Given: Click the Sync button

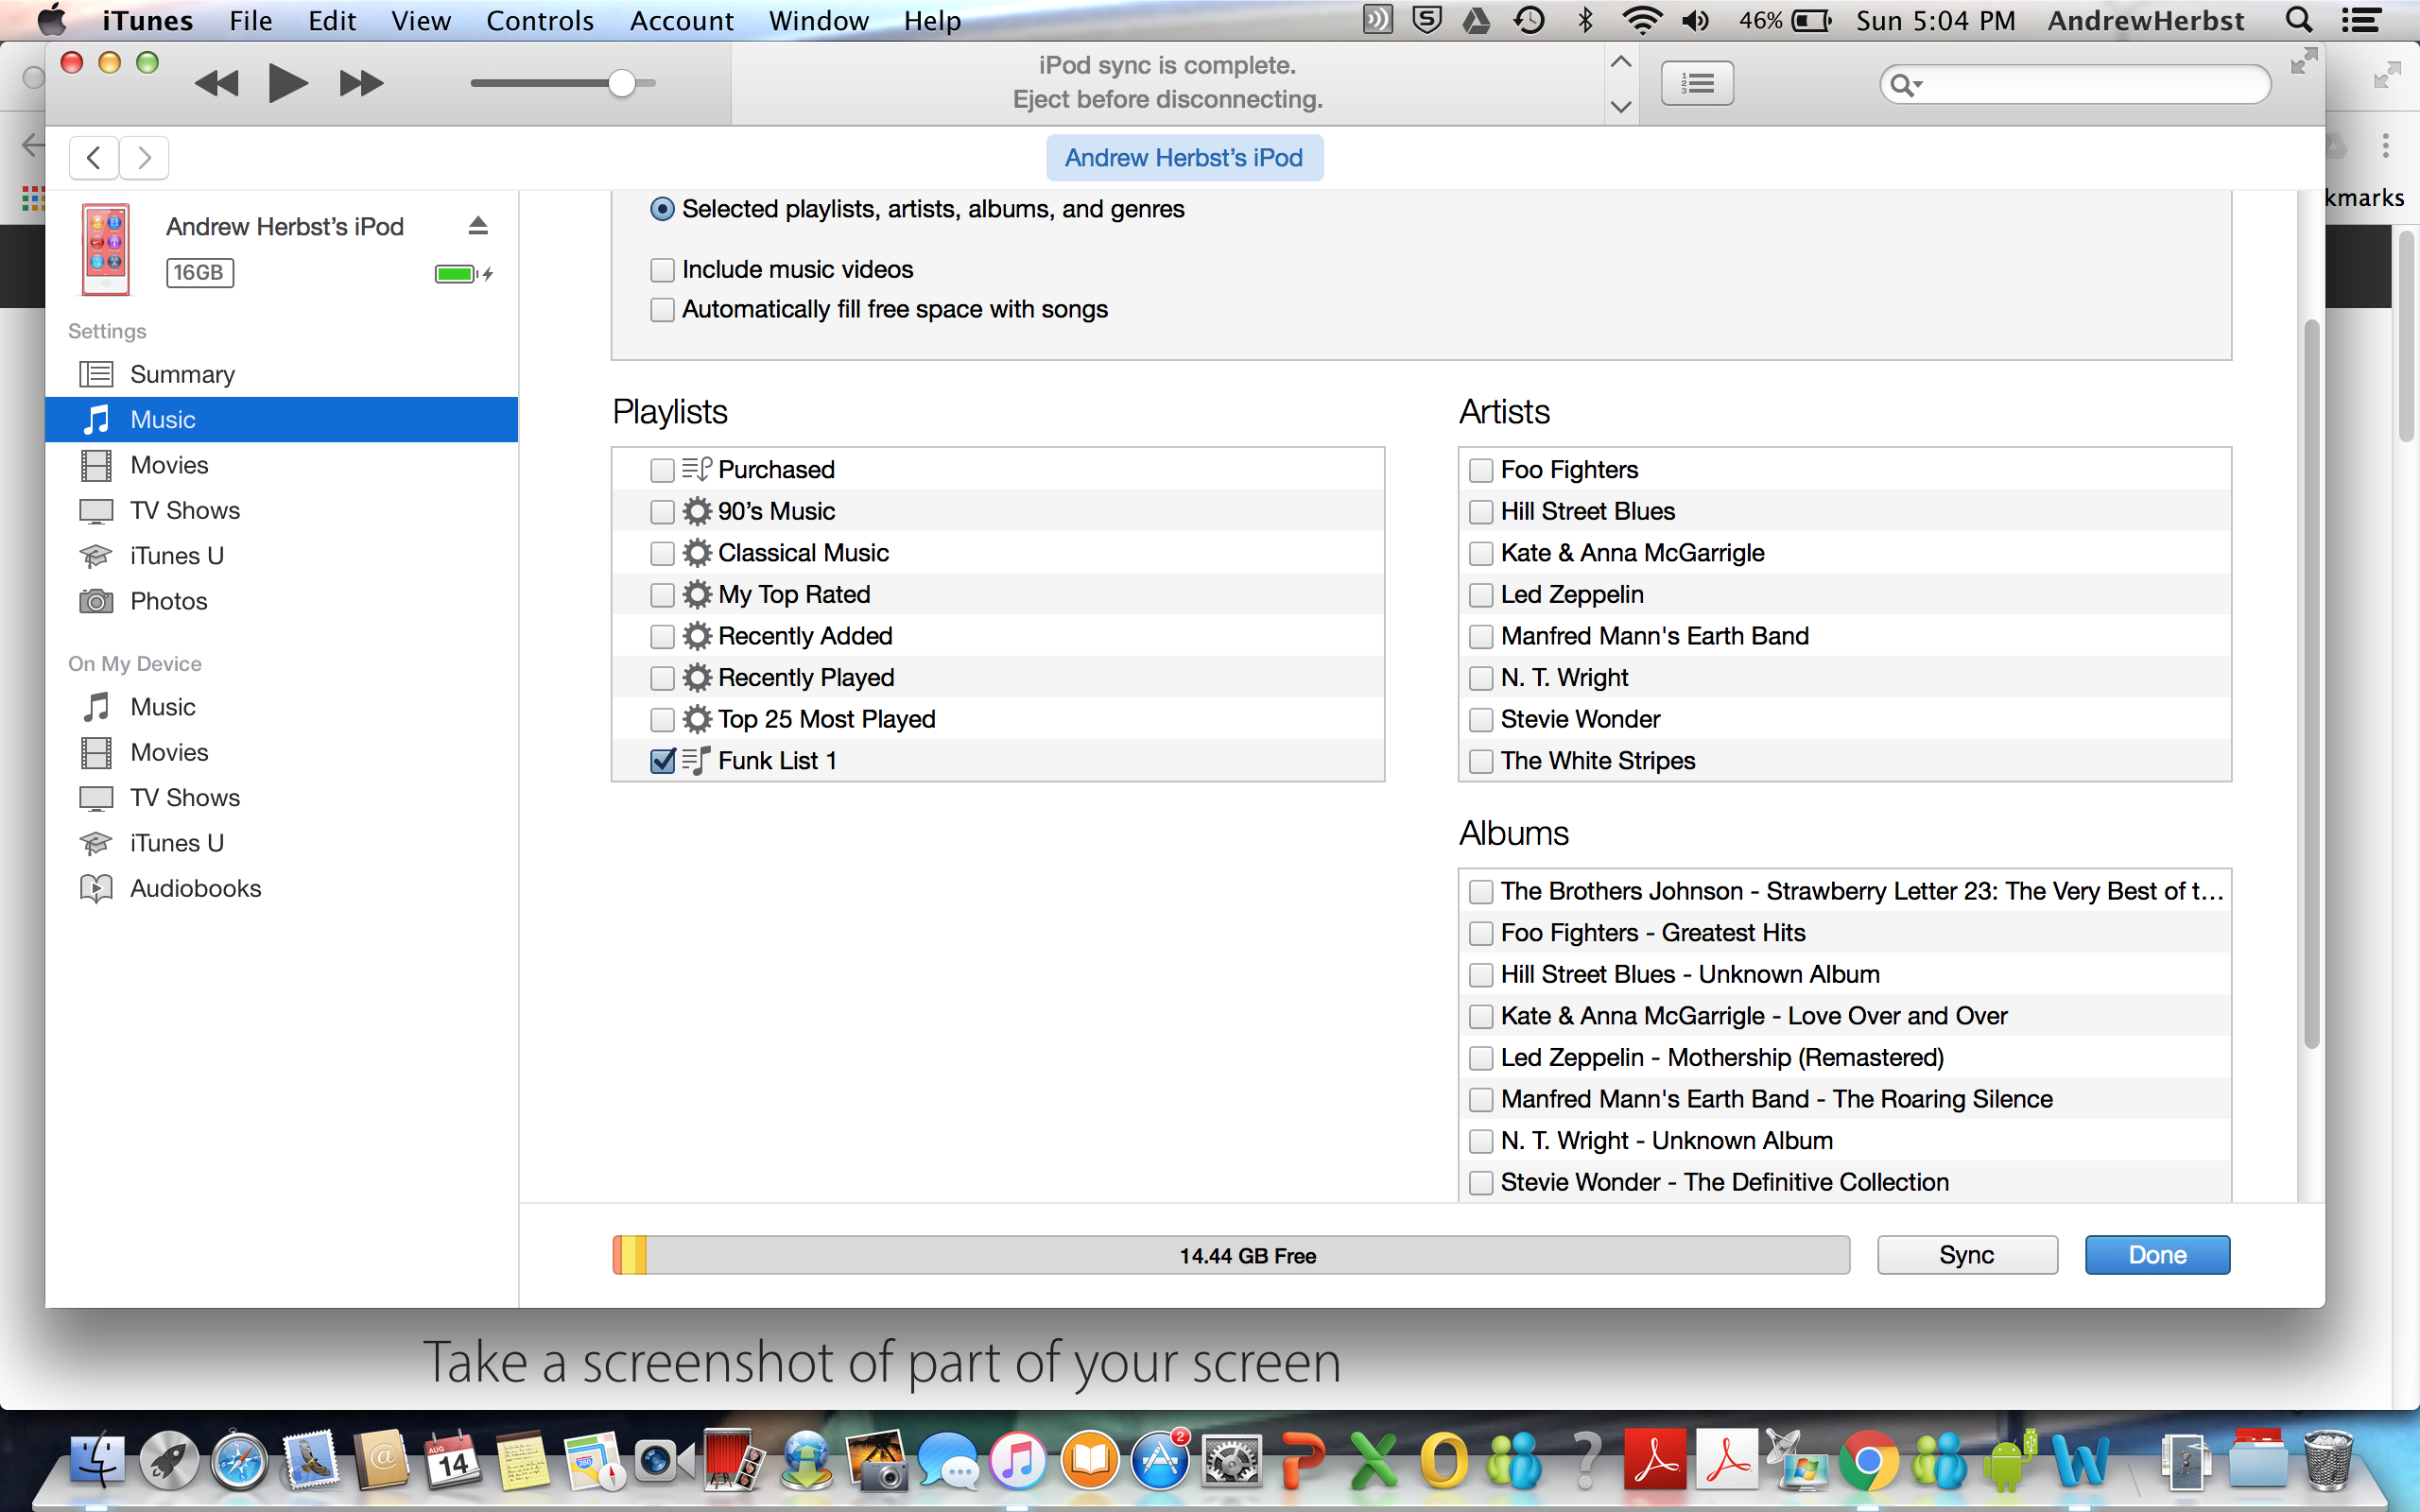Looking at the screenshot, I should (1967, 1255).
